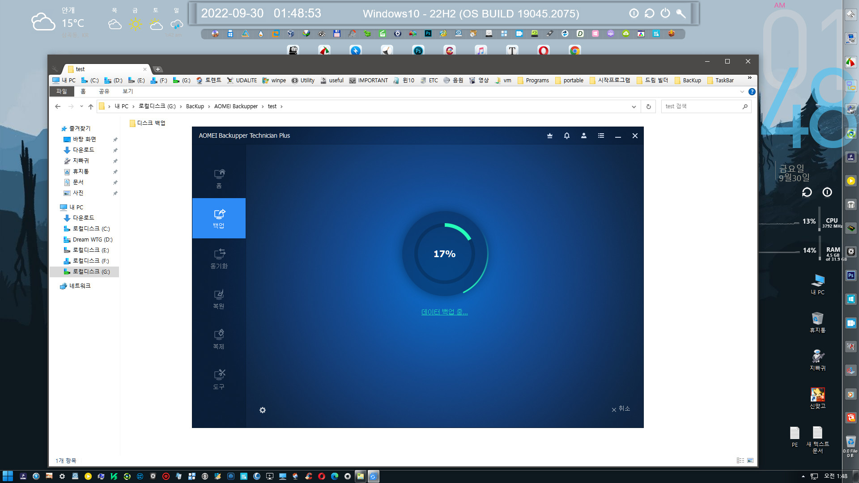
Task: Select 로컬디스크 (C:) in navigation tree
Action: [x=87, y=229]
